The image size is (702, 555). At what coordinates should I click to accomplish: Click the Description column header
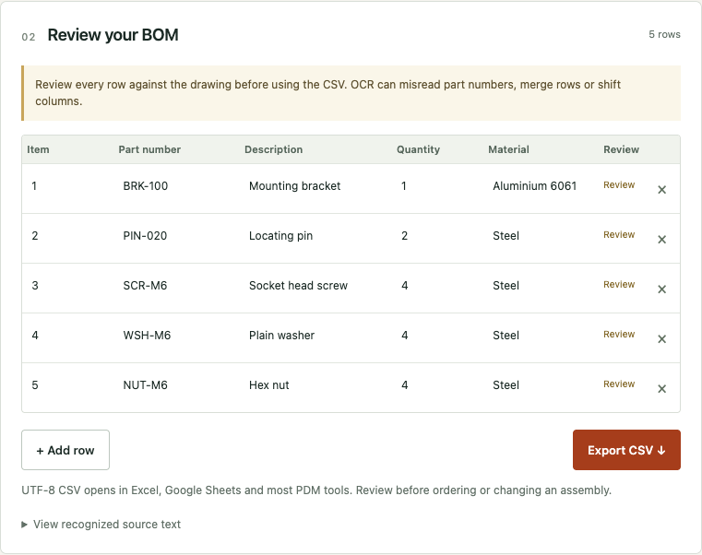274,149
